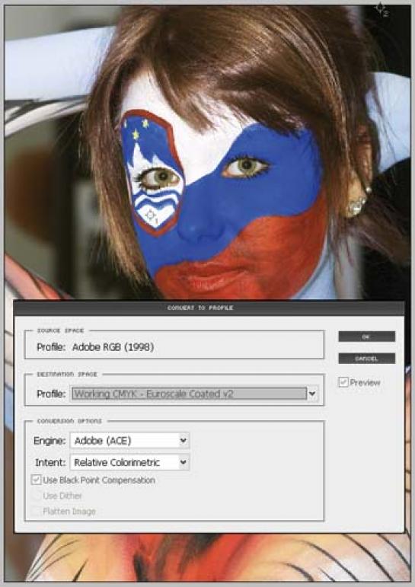
Task: Click OK in Convert to Profile dialog
Action: click(x=367, y=337)
